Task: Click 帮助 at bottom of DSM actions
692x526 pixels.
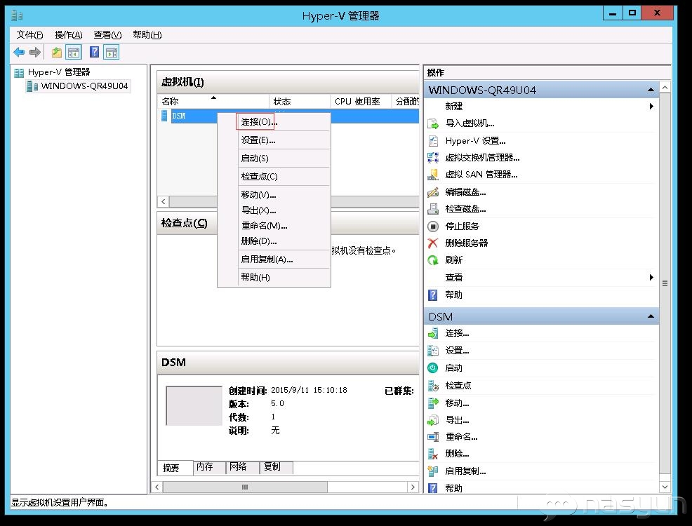Action: (453, 488)
